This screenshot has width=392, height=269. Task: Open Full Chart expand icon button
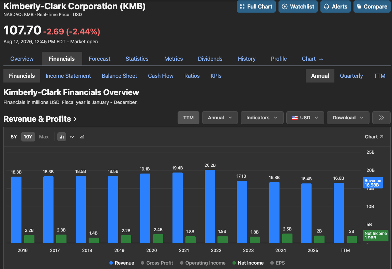tap(256, 6)
